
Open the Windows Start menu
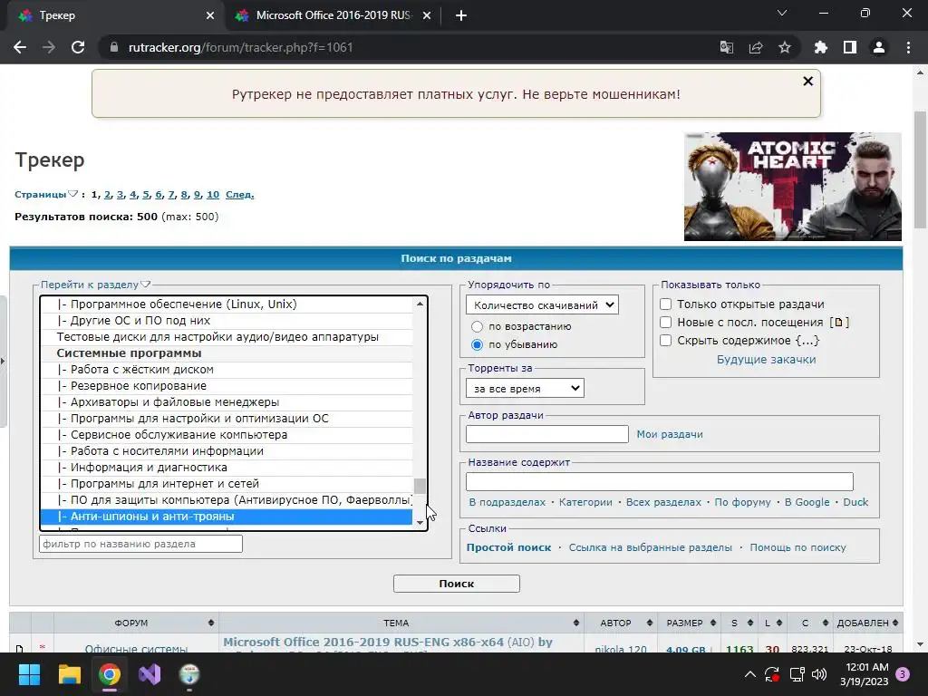coord(29,674)
